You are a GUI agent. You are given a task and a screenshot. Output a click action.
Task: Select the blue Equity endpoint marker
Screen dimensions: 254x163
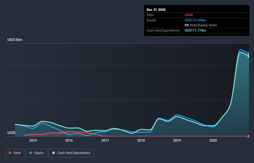click(249, 54)
